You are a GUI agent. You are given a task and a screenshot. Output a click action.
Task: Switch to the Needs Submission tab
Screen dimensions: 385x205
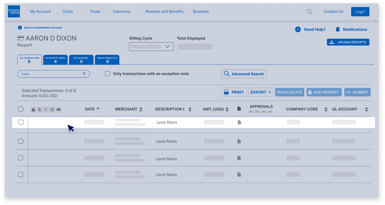[107, 59]
